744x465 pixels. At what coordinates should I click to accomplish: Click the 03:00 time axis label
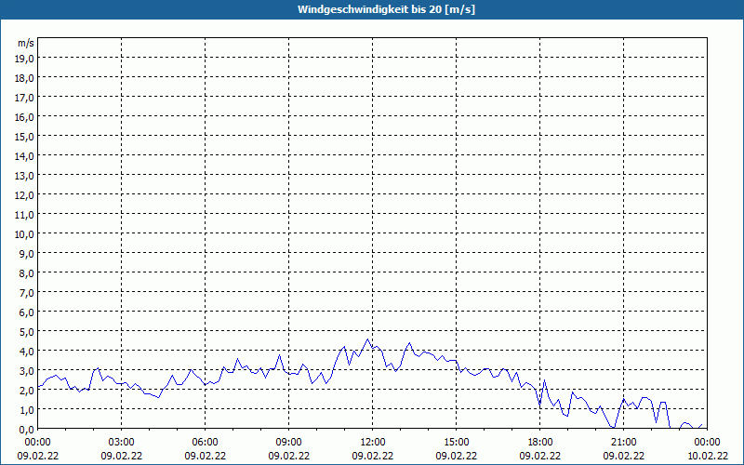click(122, 443)
